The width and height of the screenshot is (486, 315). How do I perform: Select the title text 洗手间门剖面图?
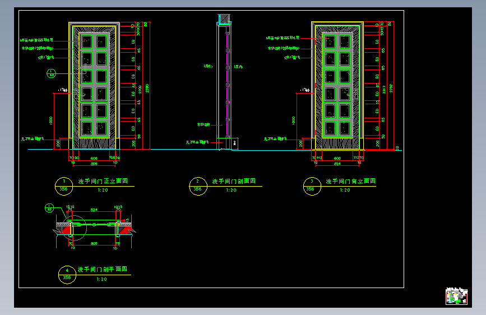[234, 181]
